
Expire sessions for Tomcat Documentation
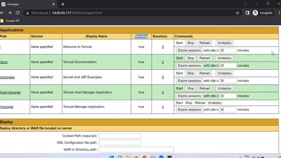[x=189, y=66]
